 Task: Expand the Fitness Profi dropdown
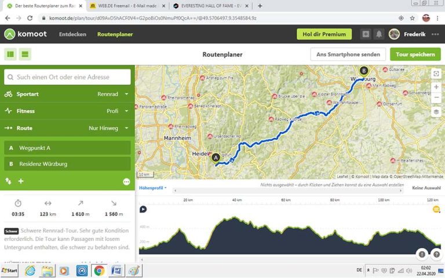(x=67, y=111)
